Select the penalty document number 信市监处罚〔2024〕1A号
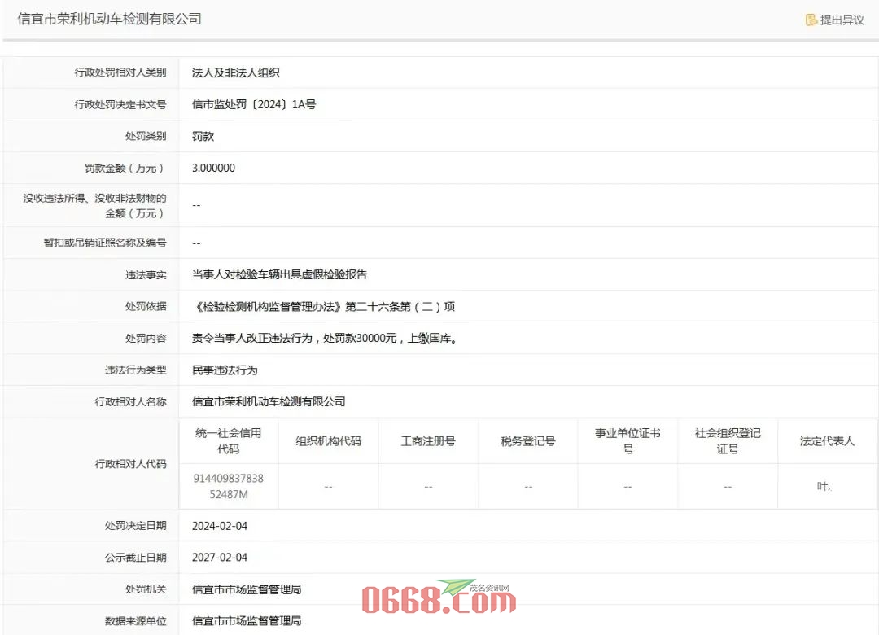Screen dimensions: 879x635 click(x=253, y=104)
